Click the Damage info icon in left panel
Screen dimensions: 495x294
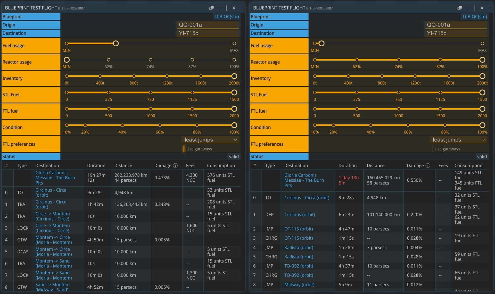(175, 165)
